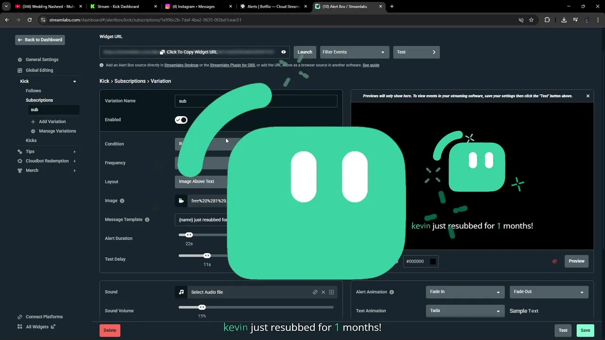Reveal widget URL with the eye icon
The height and width of the screenshot is (340, 605).
point(284,52)
